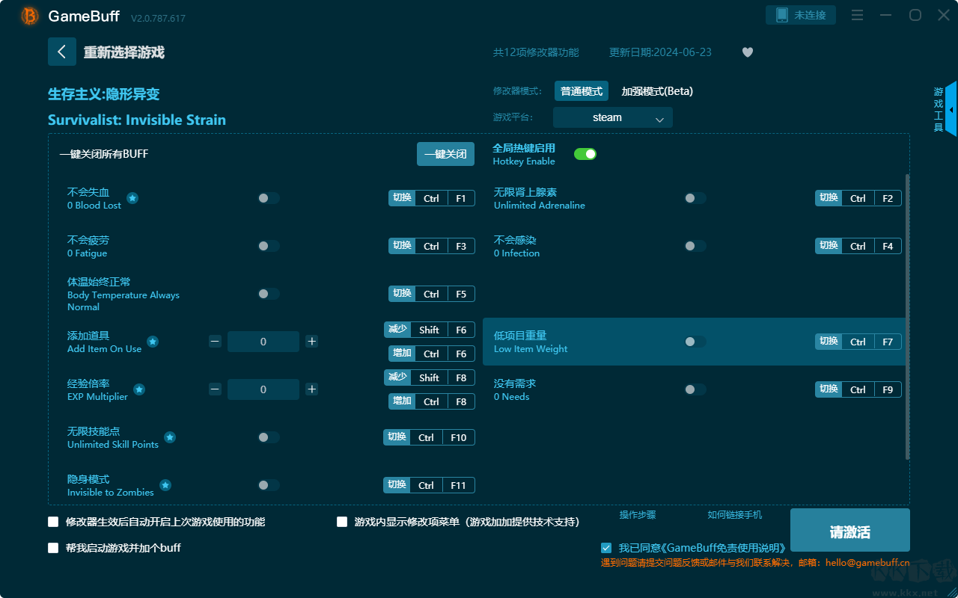Click the Add Item On Use value field
This screenshot has width=958, height=598.
[263, 342]
